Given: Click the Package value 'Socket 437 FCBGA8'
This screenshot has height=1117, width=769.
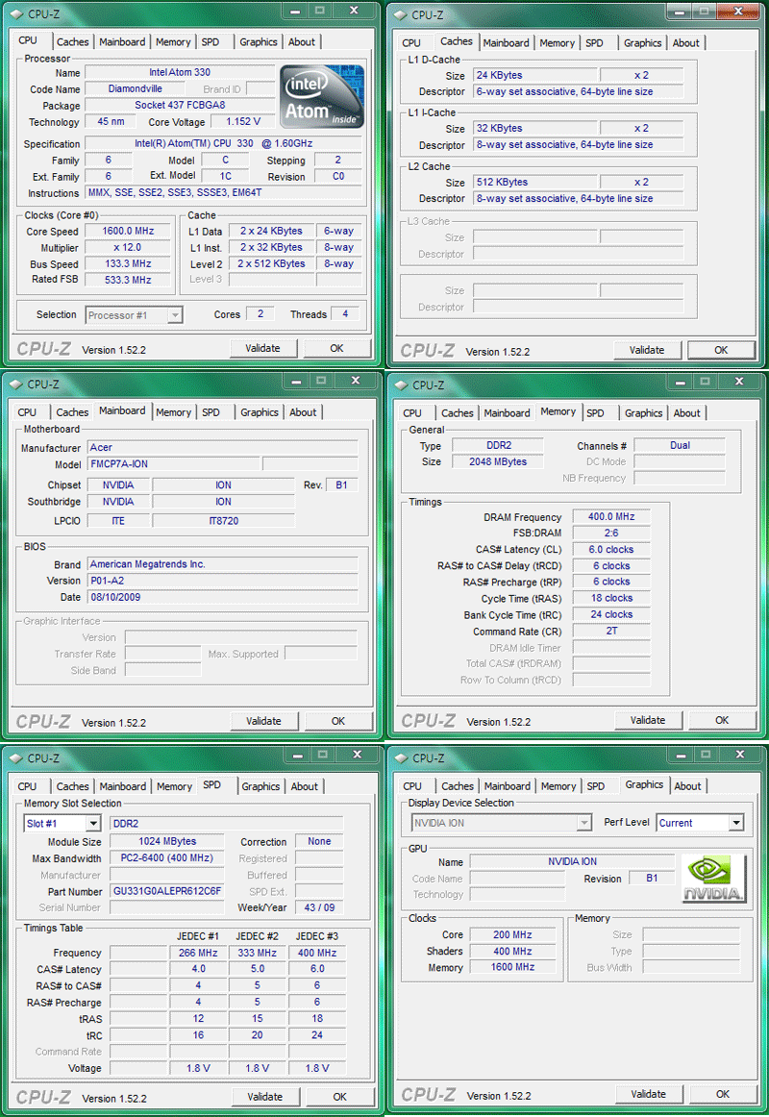Looking at the screenshot, I should click(x=180, y=105).
